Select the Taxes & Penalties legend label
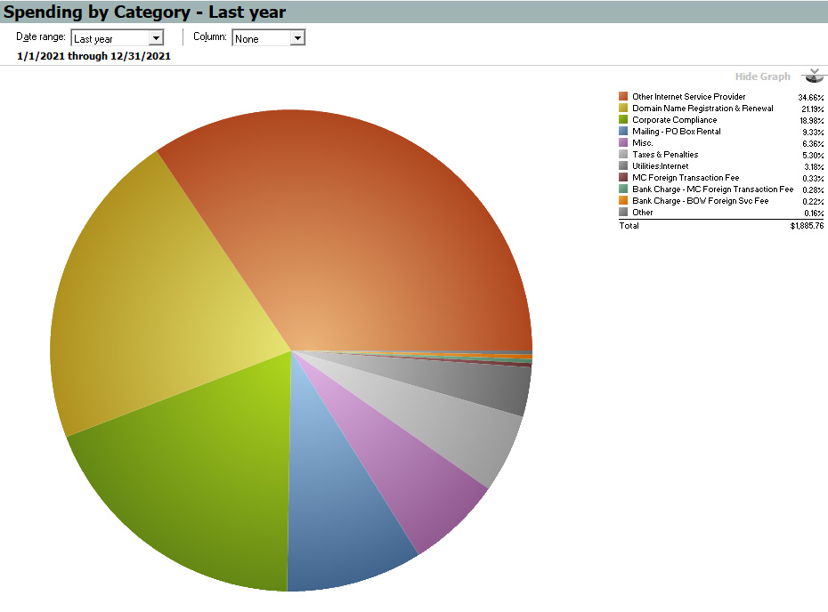Viewport: 828px width, 612px height. [665, 155]
